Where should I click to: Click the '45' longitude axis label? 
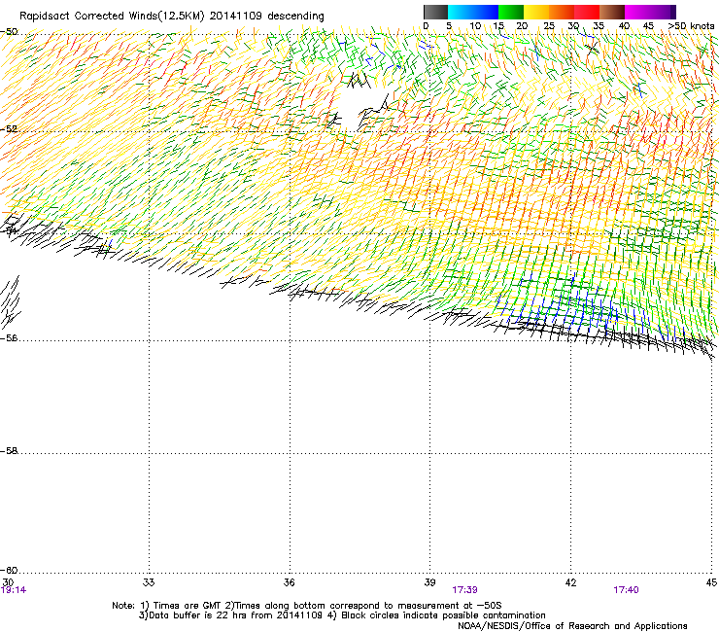[711, 582]
